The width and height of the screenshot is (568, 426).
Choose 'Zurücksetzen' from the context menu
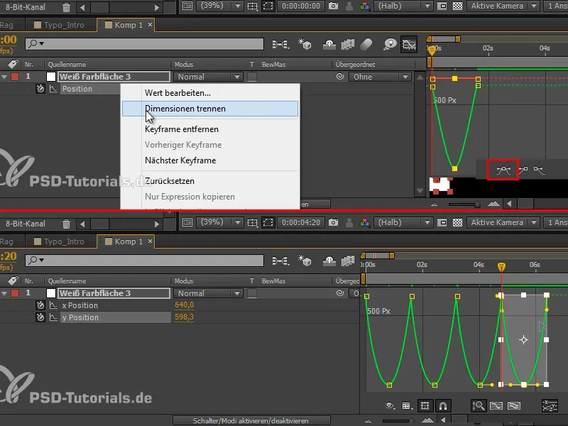(209, 181)
